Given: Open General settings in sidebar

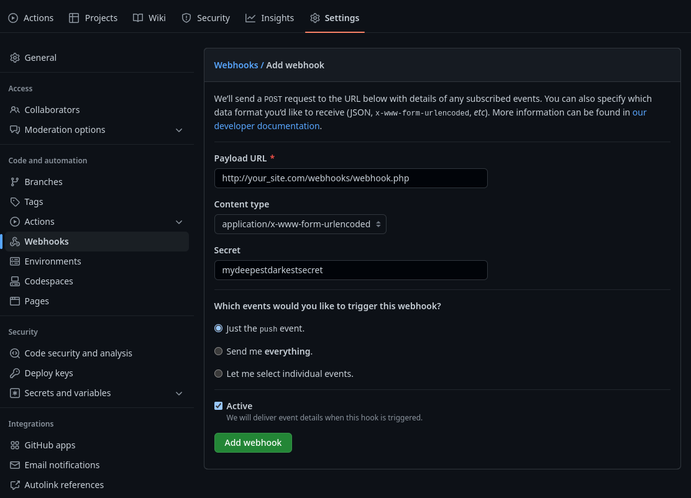Looking at the screenshot, I should pyautogui.click(x=97, y=58).
